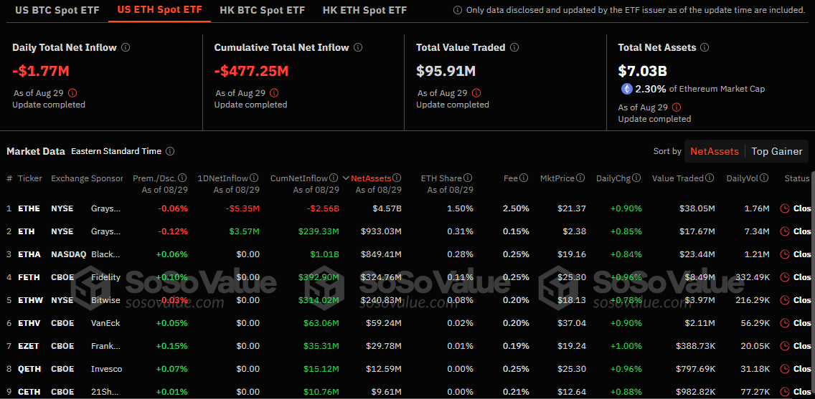Click the Market Data heading
The image size is (815, 399).
point(36,152)
